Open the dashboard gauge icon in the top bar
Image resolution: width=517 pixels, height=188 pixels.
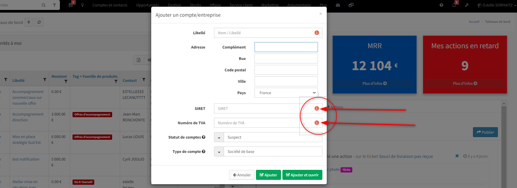coord(338,5)
